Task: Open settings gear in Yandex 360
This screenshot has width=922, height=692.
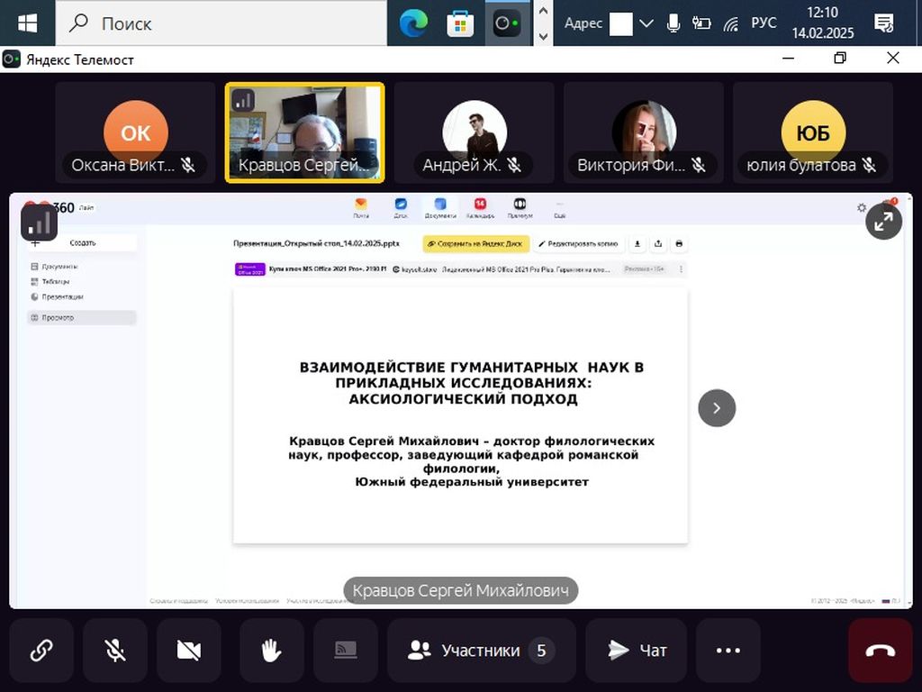Action: coord(862,208)
